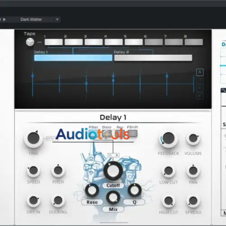Open the BP filter type selector
The image size is (226, 226).
pyautogui.click(x=113, y=155)
